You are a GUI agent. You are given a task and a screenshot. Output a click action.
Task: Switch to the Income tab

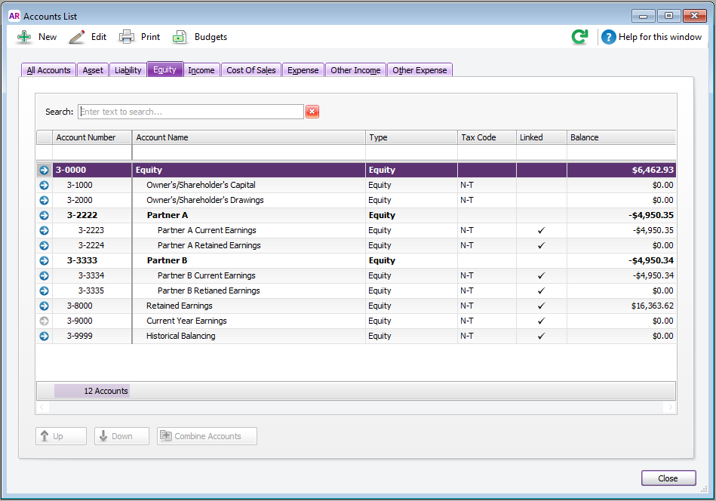[x=201, y=70]
